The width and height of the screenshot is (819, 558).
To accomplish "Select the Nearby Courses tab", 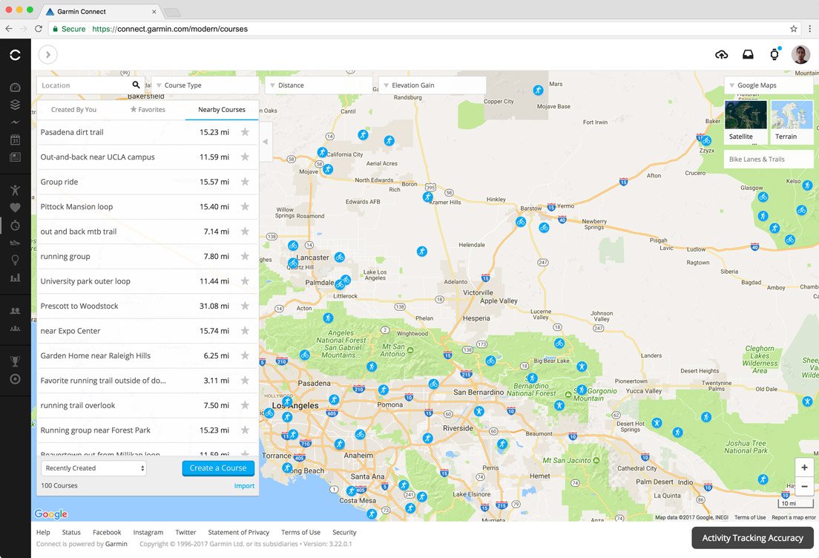I will (222, 110).
